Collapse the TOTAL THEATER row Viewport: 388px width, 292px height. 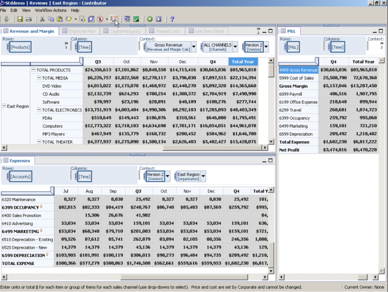coord(39,142)
